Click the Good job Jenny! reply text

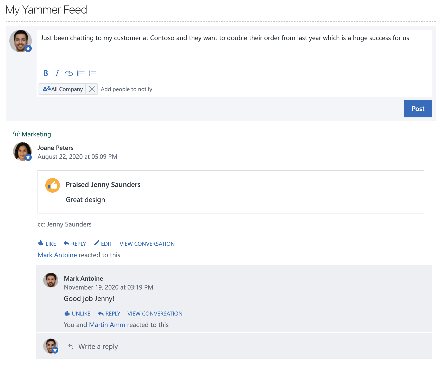(x=89, y=299)
